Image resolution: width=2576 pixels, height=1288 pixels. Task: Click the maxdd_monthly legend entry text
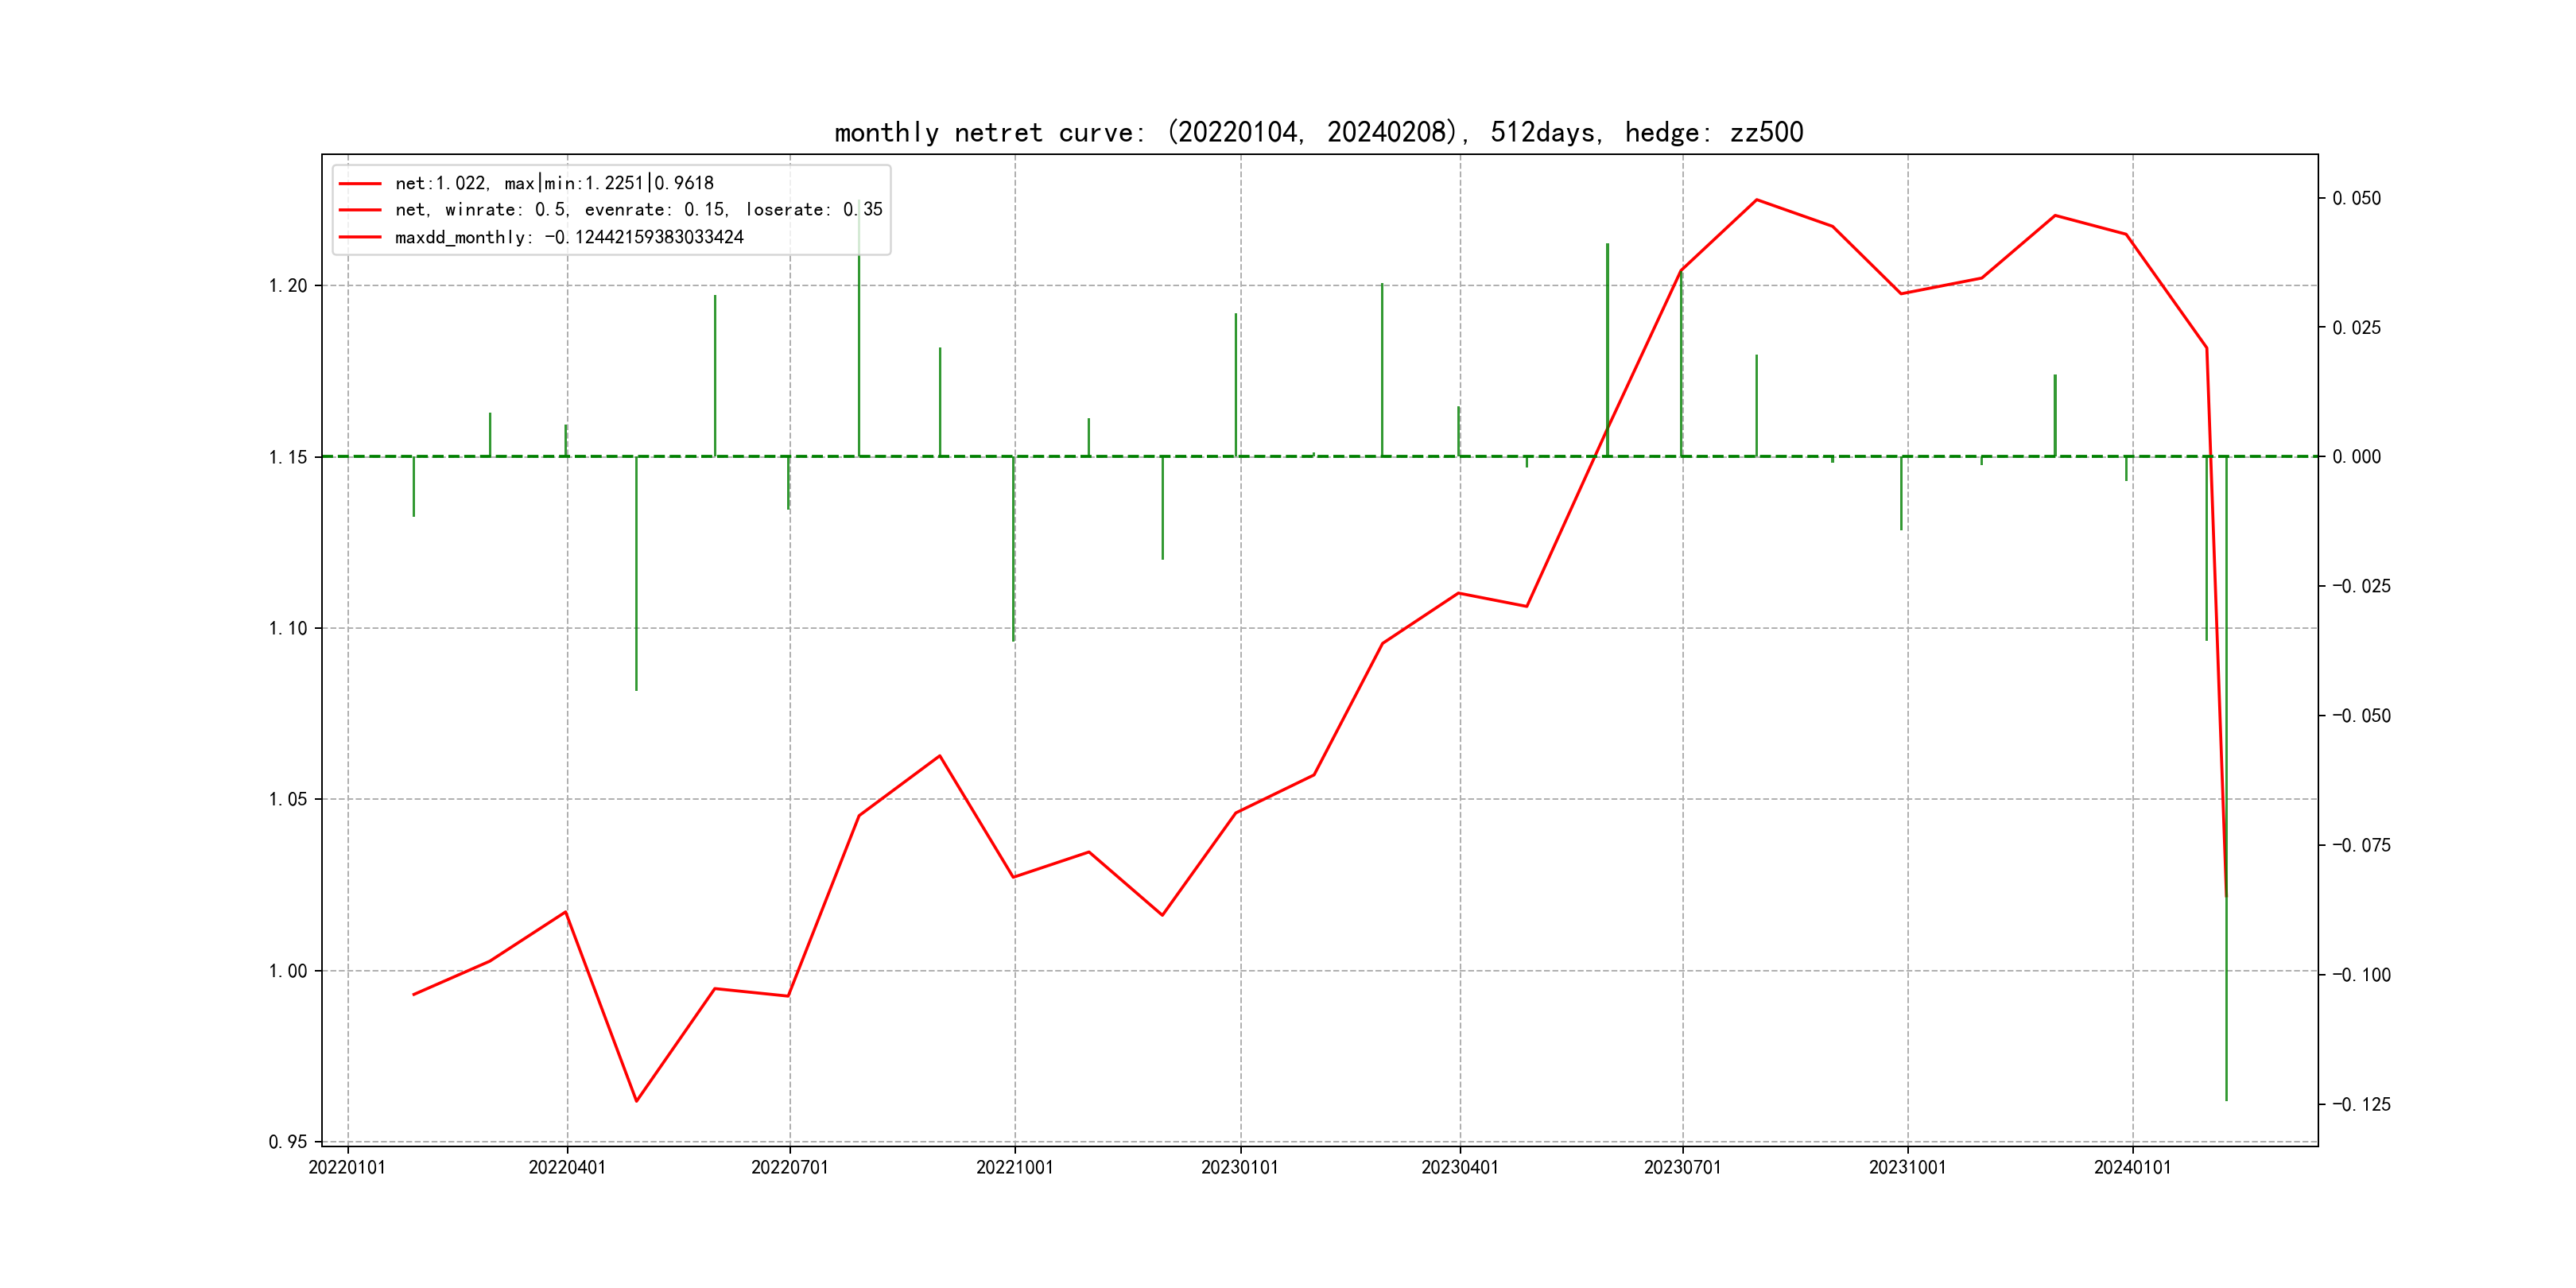tap(569, 237)
